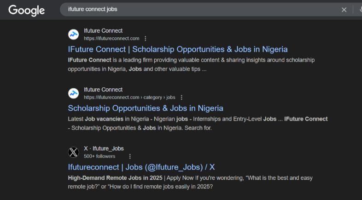
Task: Click the 500+ followers text
Action: click(99, 156)
